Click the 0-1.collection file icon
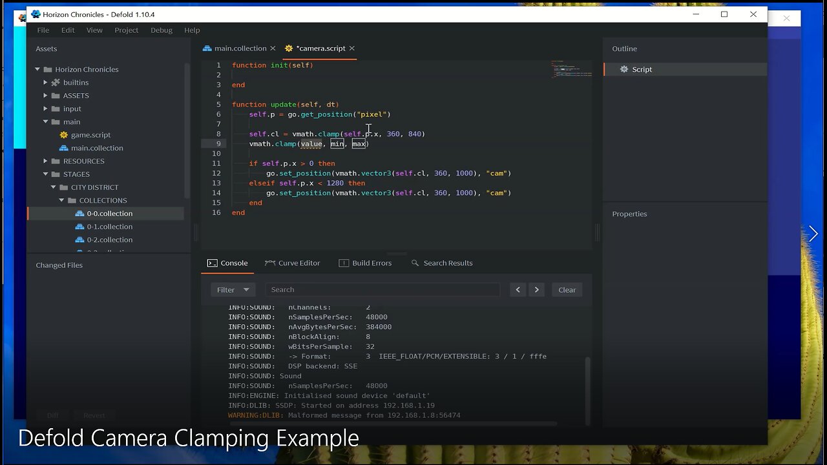This screenshot has width=827, height=465. (x=80, y=227)
